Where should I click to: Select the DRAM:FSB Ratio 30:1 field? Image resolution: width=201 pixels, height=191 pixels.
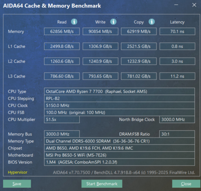[x=177, y=134]
